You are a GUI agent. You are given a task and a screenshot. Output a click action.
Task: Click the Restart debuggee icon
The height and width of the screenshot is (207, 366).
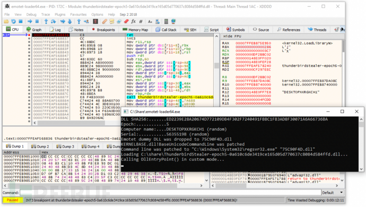tap(13, 21)
